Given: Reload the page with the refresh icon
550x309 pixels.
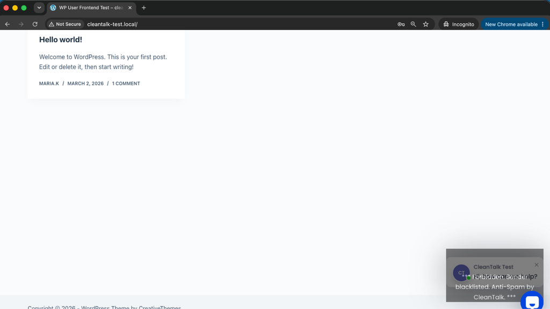Looking at the screenshot, I should coord(35,24).
